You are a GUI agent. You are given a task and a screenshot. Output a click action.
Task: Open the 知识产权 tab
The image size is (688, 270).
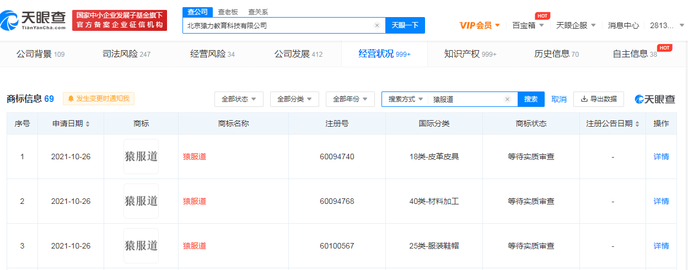tap(470, 54)
